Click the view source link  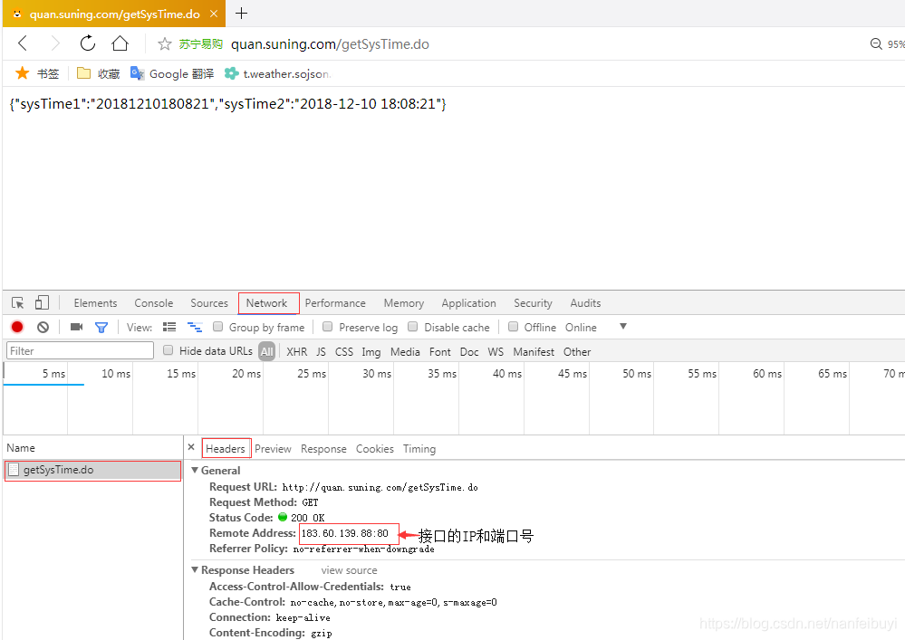coord(349,569)
